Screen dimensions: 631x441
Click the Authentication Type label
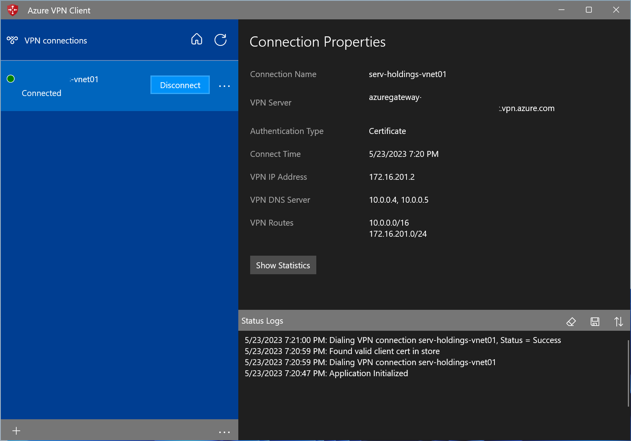[287, 131]
